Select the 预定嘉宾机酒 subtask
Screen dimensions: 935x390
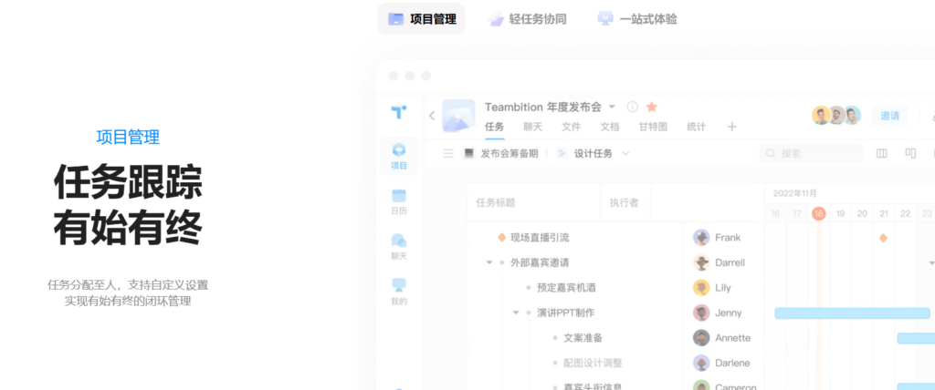(566, 288)
